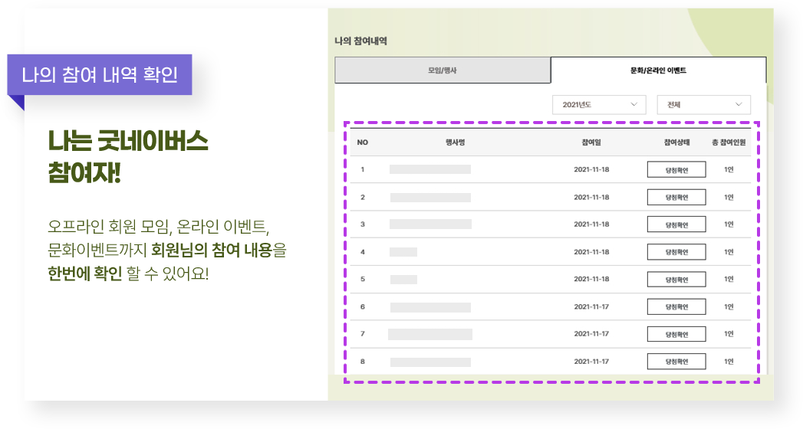Click the 참여상태 column header
Screen dimensions: 803x429
pyautogui.click(x=676, y=142)
